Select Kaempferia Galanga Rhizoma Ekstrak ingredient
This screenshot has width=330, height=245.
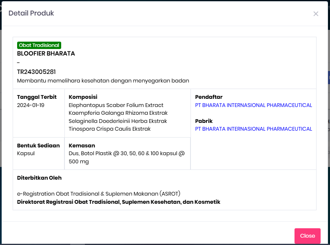click(x=118, y=113)
